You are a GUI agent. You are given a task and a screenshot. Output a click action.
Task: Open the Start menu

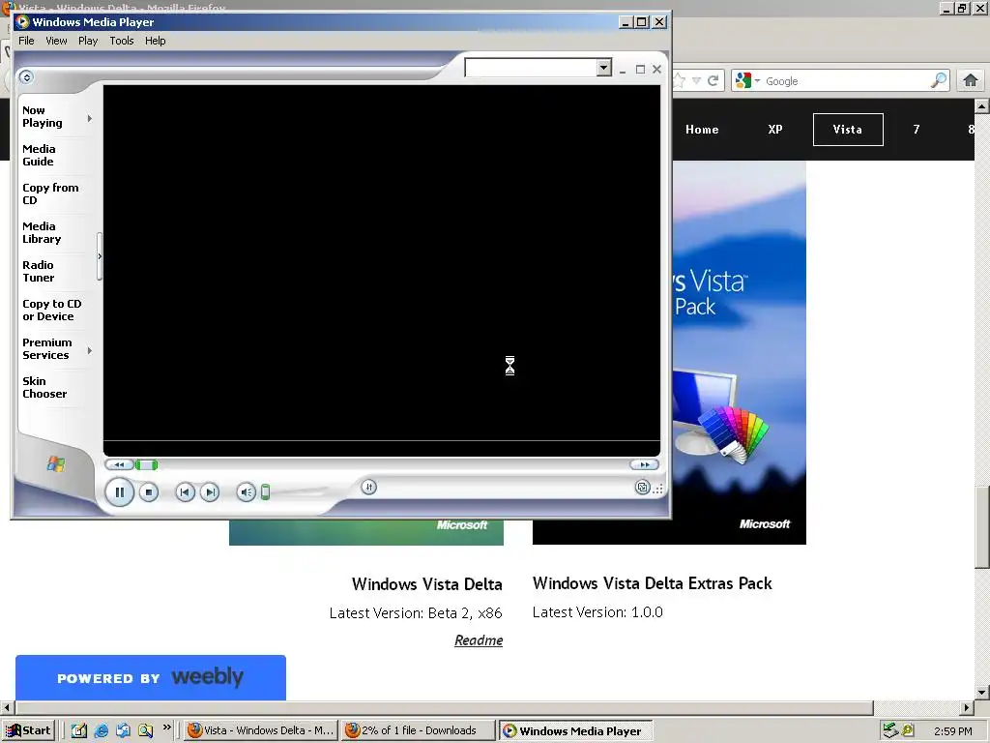(x=28, y=730)
